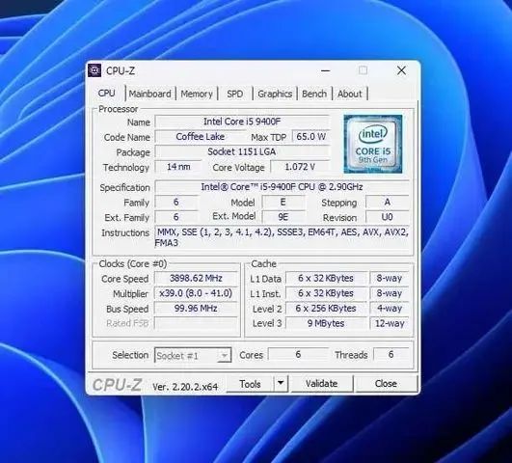The height and width of the screenshot is (463, 512).
Task: Click the Package value 'Socket 1151 LGA'
Action: click(242, 151)
